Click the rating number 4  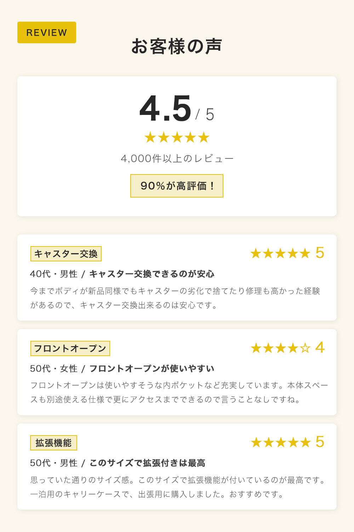(320, 348)
